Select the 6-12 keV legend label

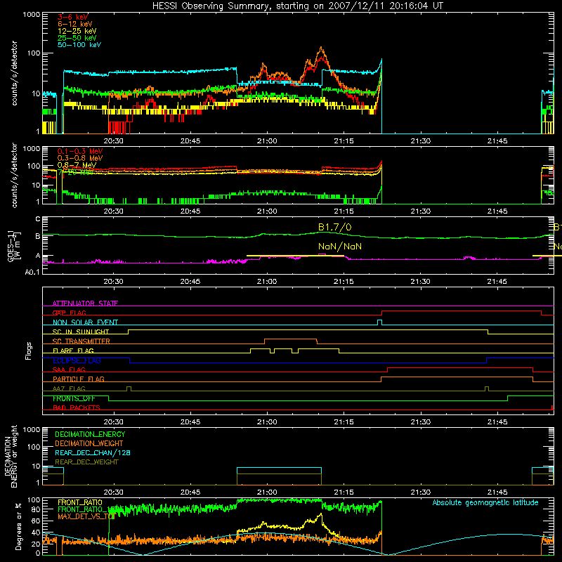[75, 24]
